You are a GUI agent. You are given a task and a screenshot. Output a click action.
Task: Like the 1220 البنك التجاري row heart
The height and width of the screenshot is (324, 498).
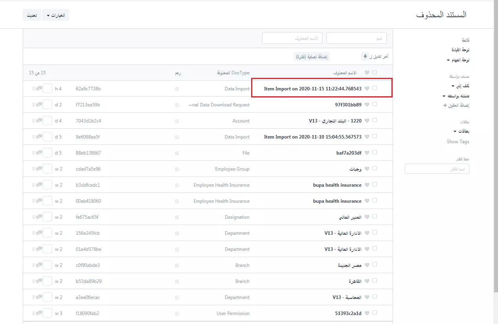pyautogui.click(x=367, y=121)
